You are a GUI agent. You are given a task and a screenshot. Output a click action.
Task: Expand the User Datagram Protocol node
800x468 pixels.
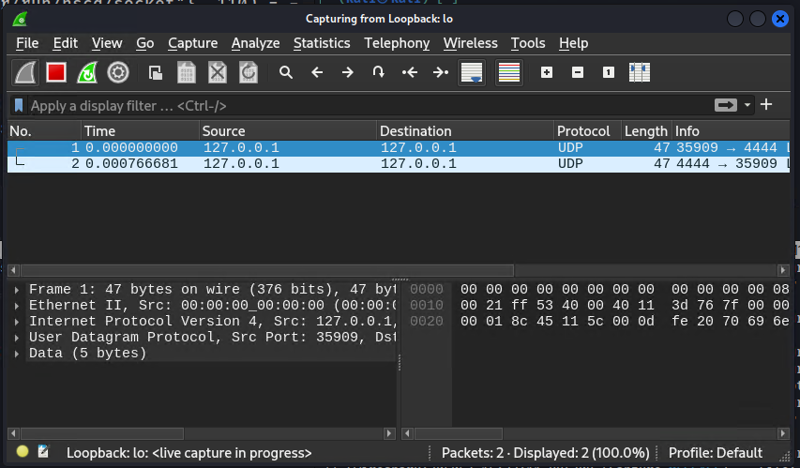[17, 338]
